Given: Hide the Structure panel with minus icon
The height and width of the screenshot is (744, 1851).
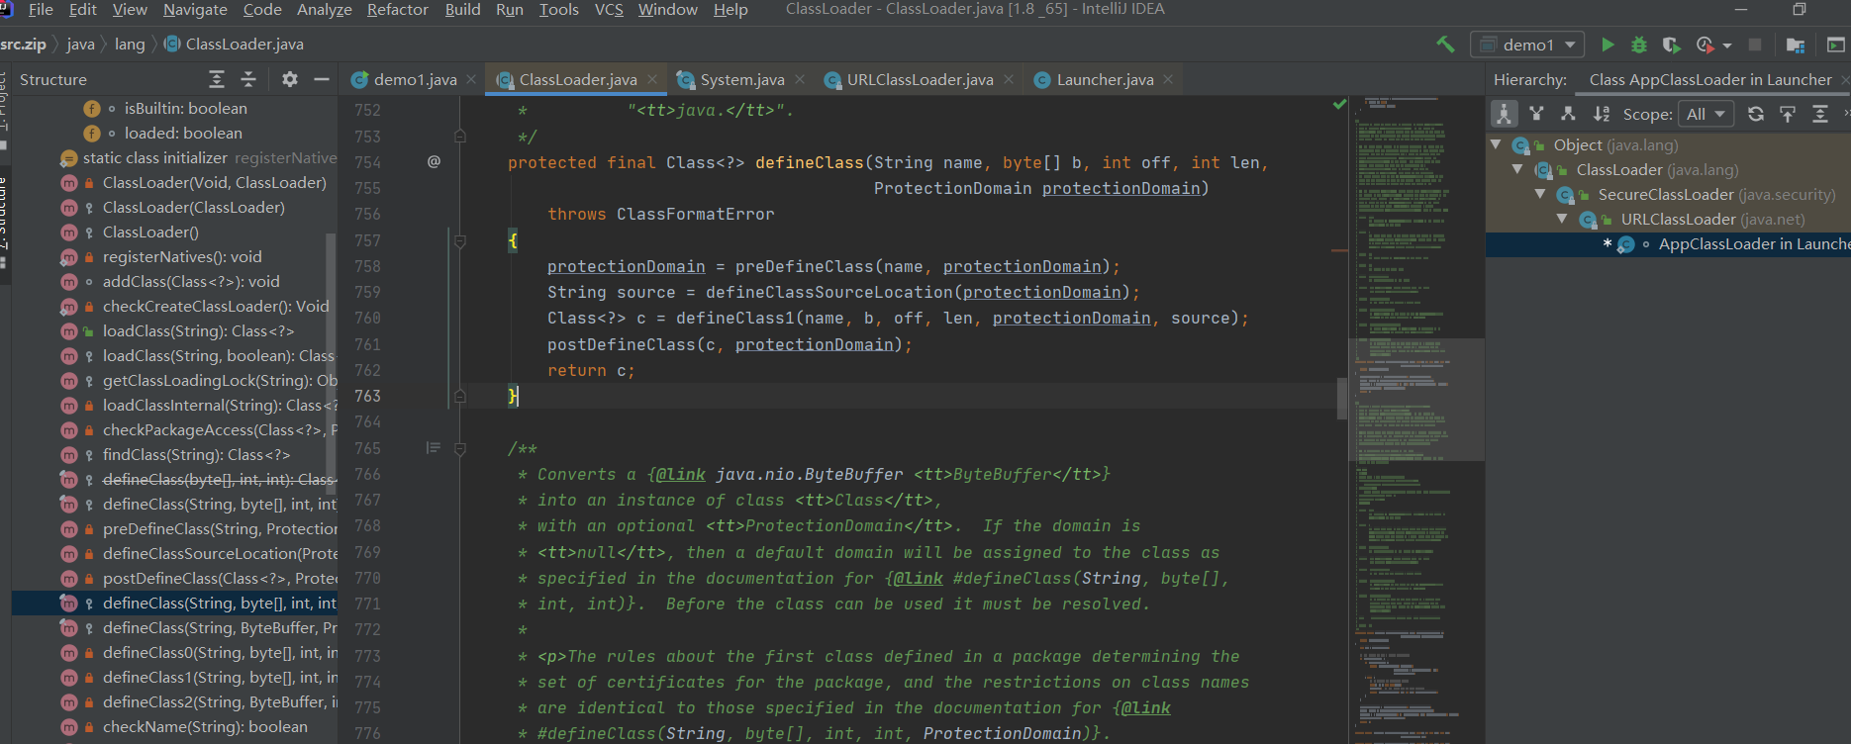Looking at the screenshot, I should [321, 79].
